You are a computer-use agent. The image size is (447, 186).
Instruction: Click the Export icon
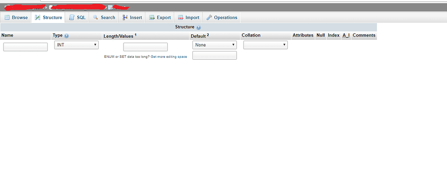(152, 17)
